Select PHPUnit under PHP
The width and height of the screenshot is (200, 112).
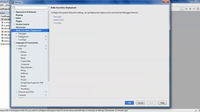tap(24, 73)
